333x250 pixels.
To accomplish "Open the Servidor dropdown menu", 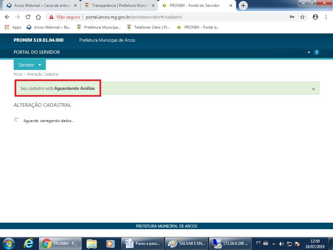I will (x=30, y=65).
